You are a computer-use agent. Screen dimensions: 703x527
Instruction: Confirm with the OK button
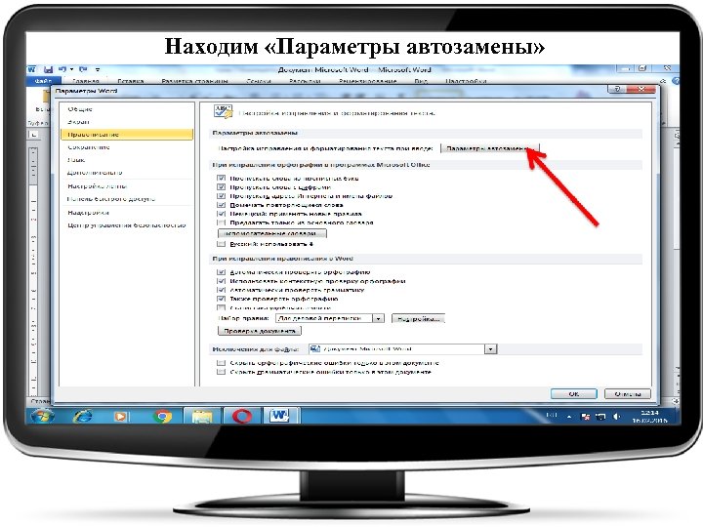574,394
